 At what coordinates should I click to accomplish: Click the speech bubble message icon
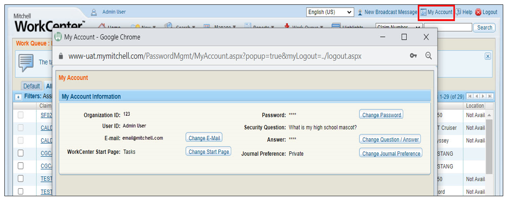[x=26, y=63]
